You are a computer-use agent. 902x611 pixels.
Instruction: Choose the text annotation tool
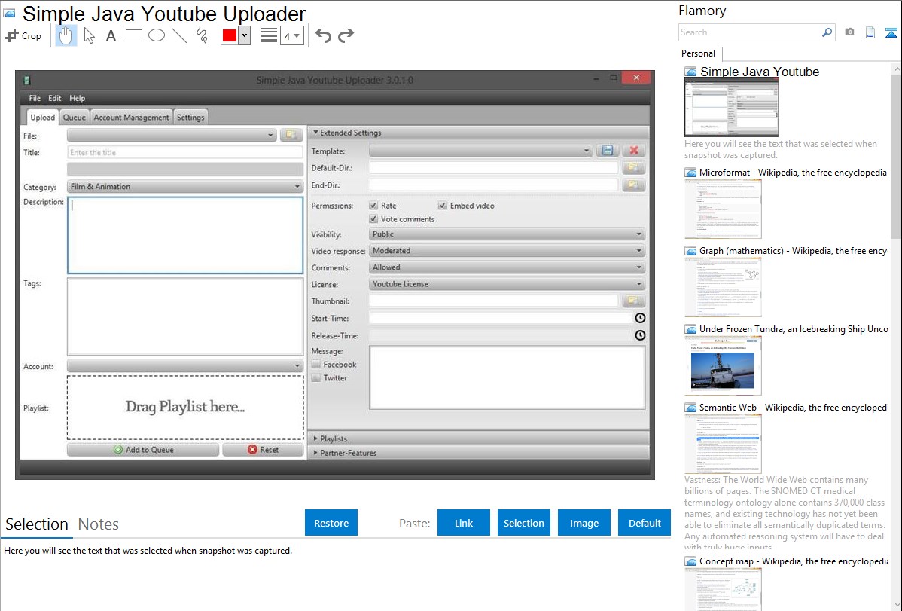111,35
